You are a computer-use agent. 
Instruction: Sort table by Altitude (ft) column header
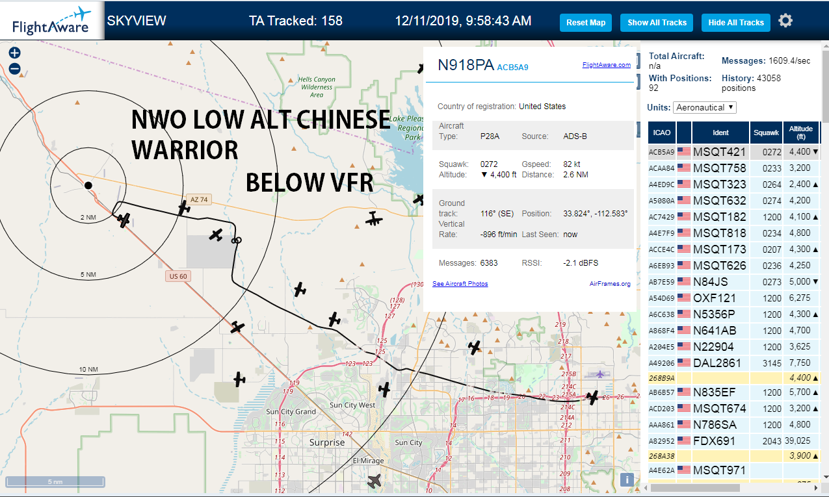click(x=801, y=133)
